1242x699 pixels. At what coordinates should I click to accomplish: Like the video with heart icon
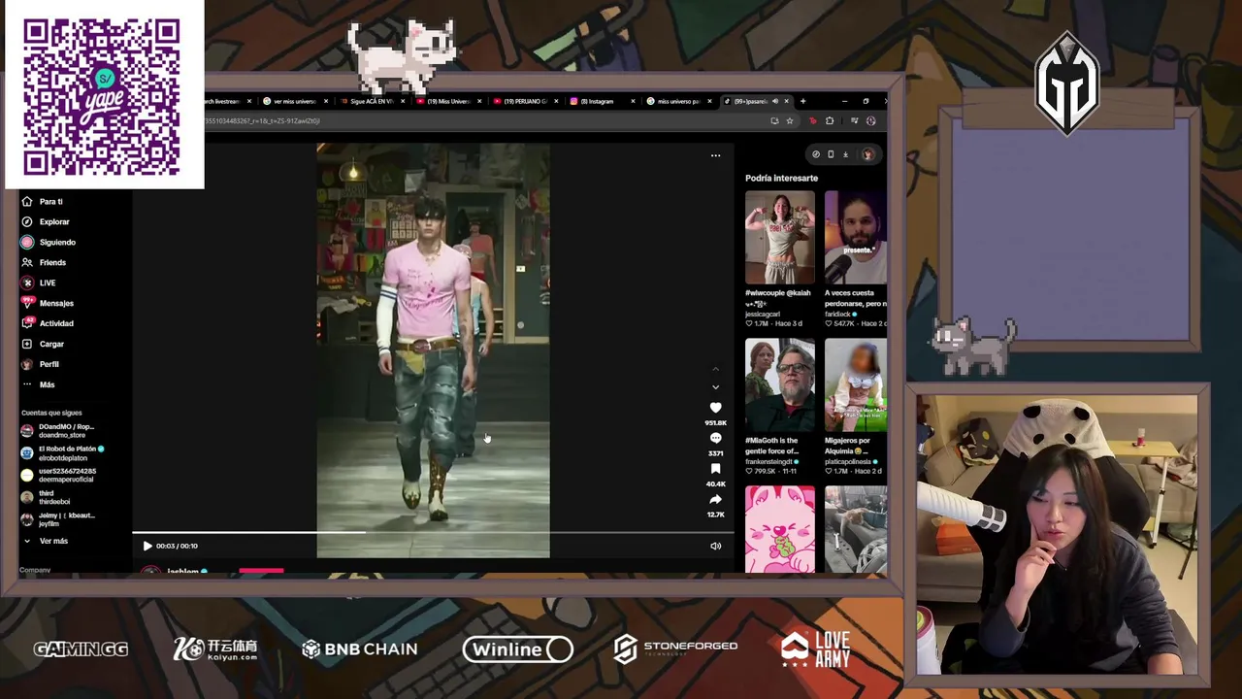(715, 409)
